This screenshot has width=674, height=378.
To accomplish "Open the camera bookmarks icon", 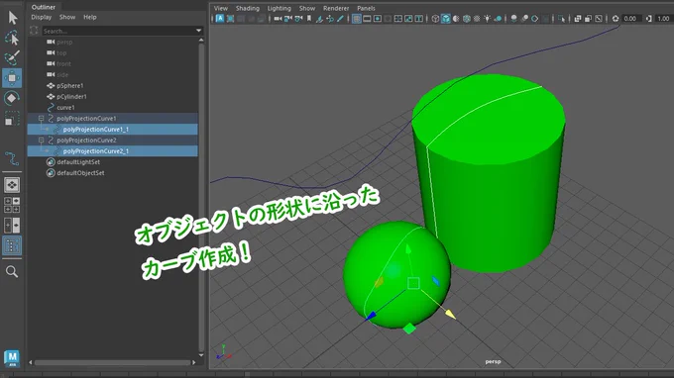I will pos(309,19).
